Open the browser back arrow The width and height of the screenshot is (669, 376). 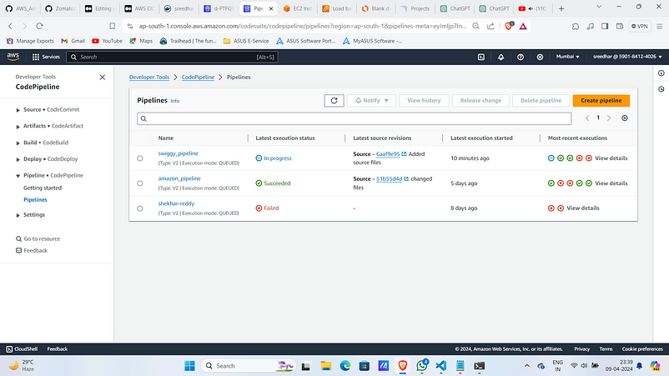11,26
